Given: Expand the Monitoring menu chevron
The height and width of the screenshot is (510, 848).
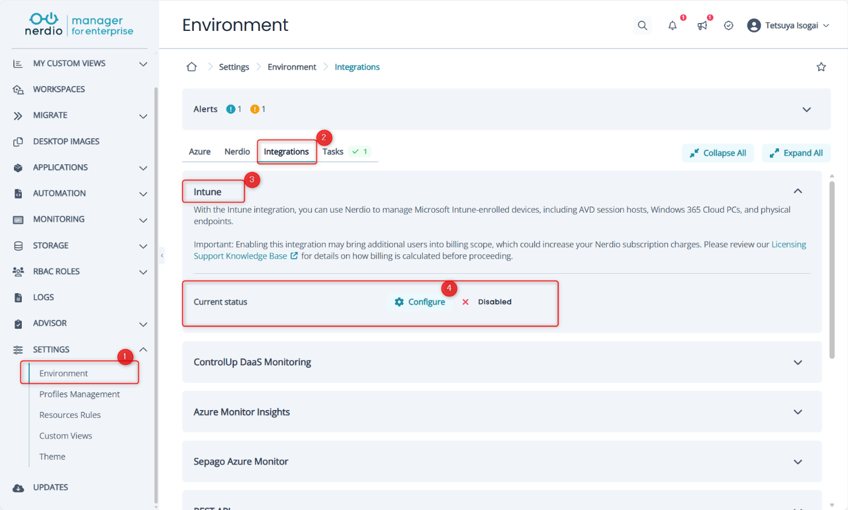Looking at the screenshot, I should pyautogui.click(x=143, y=220).
